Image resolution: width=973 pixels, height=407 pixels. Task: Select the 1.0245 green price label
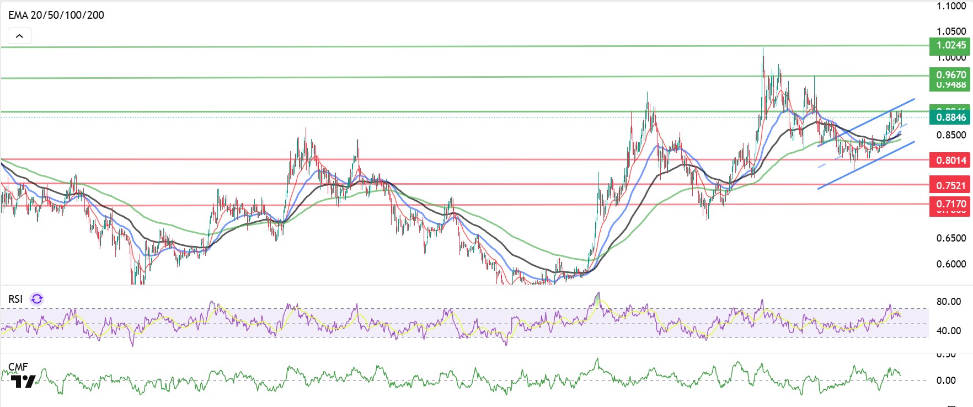[x=950, y=45]
